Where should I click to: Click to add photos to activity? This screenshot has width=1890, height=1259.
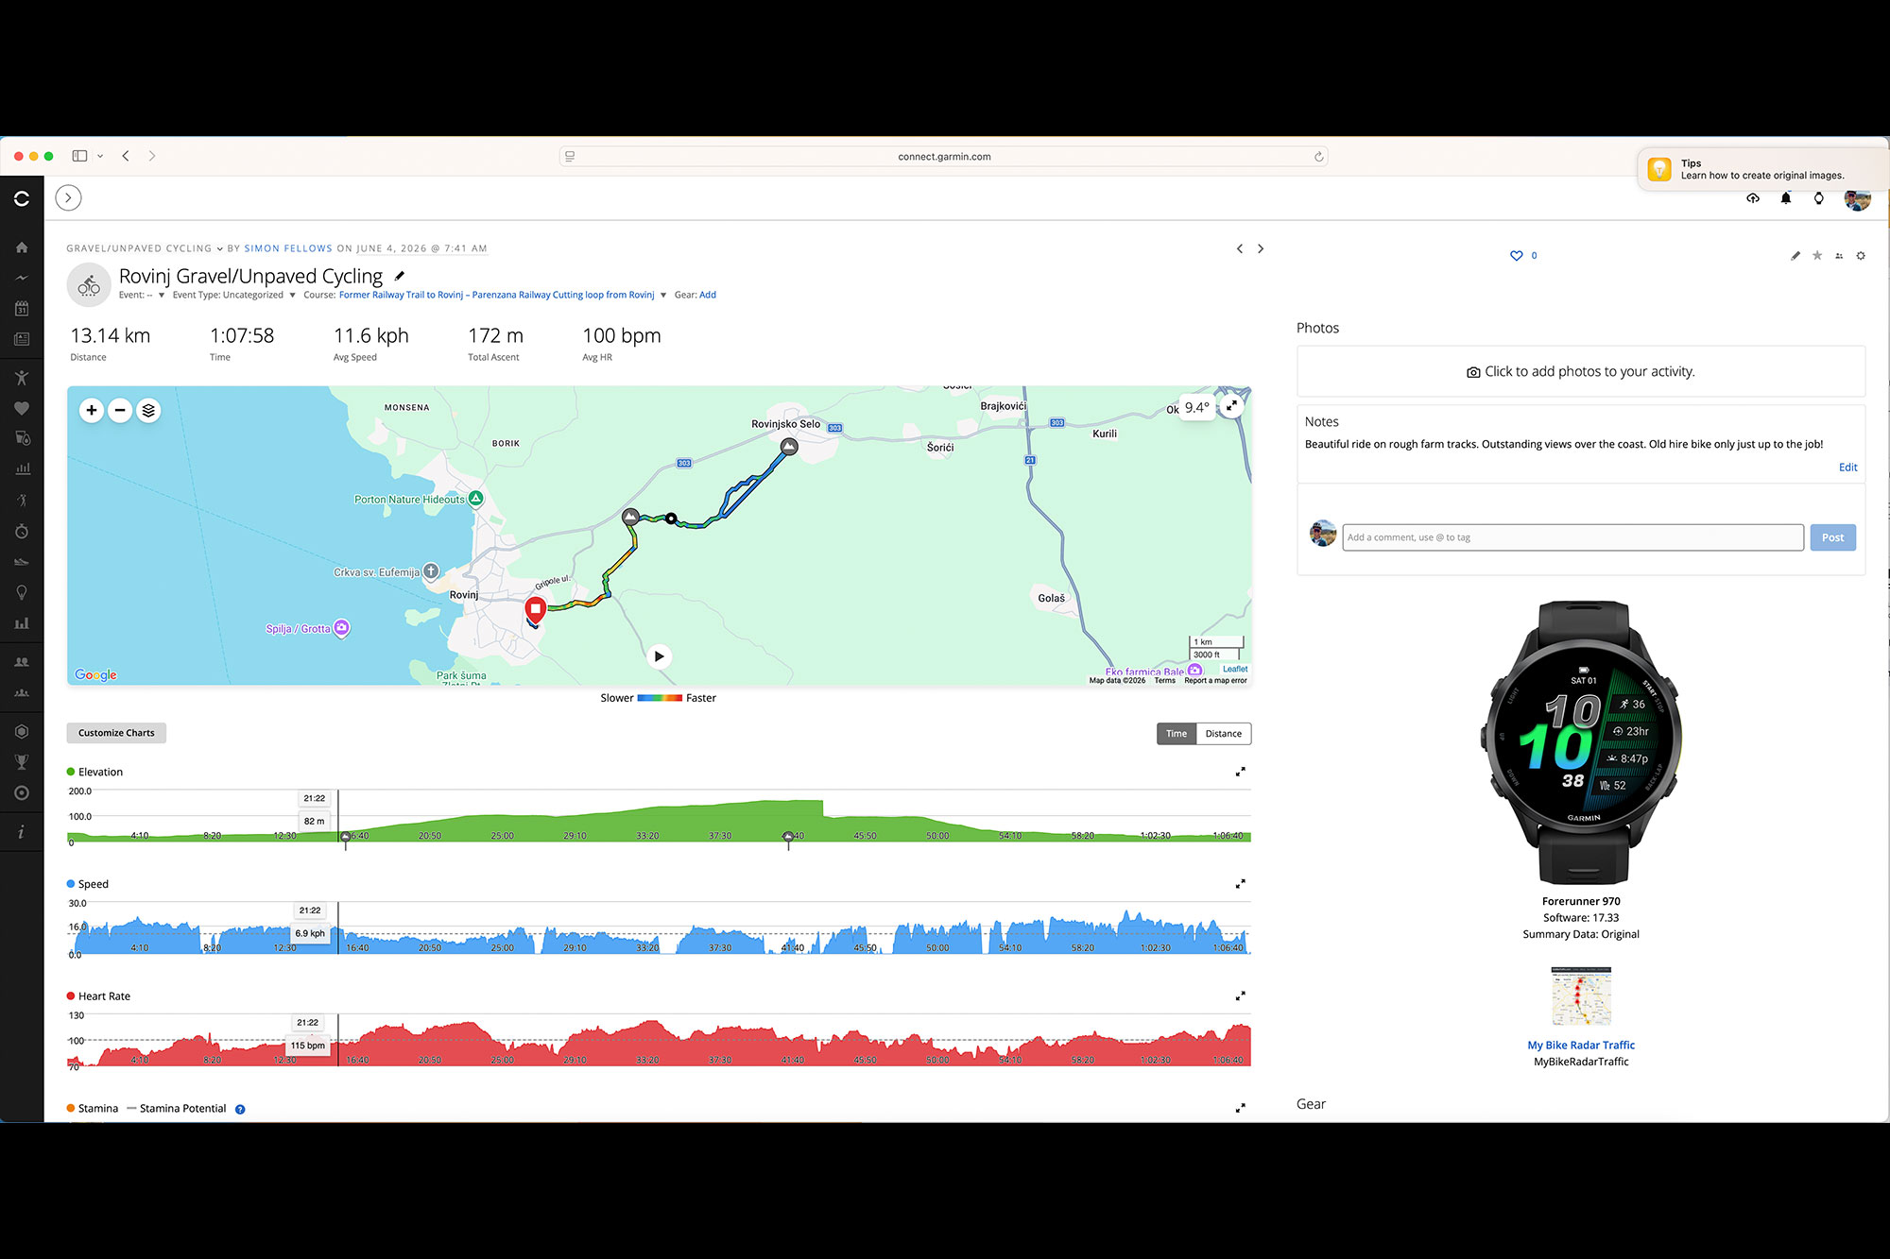(x=1581, y=371)
